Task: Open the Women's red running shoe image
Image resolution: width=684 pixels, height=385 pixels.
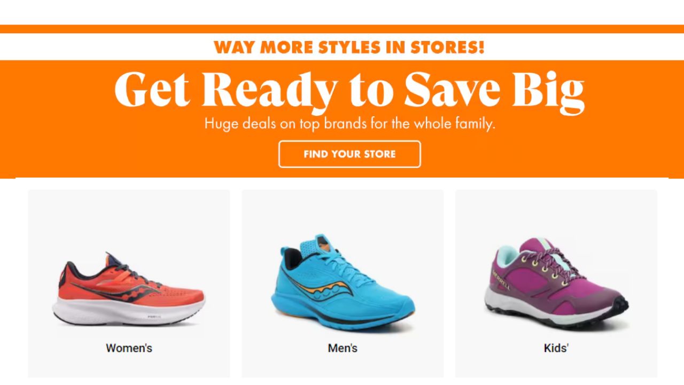Action: tap(129, 289)
